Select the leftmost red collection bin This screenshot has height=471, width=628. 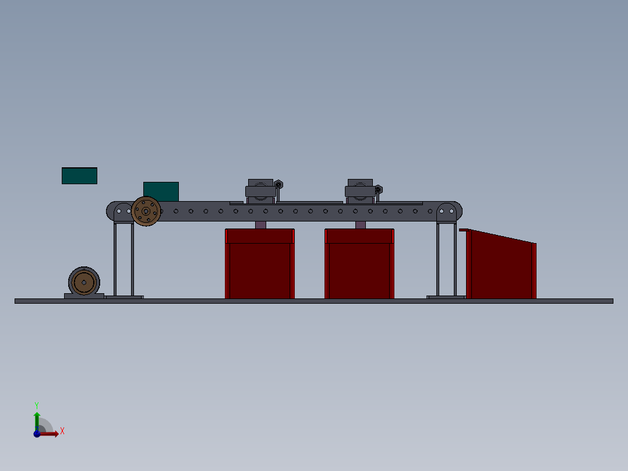tap(260, 263)
